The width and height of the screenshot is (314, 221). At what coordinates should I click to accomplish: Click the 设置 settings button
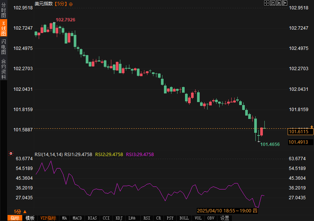tap(225, 218)
